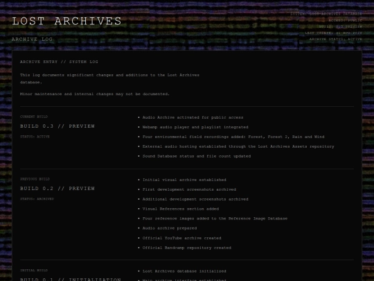This screenshot has width=374, height=281.
Task: Click 'Visual References section added'
Action: pyautogui.click(x=181, y=209)
